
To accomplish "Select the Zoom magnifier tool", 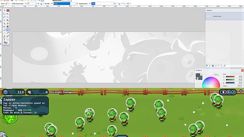I will point(7,20).
